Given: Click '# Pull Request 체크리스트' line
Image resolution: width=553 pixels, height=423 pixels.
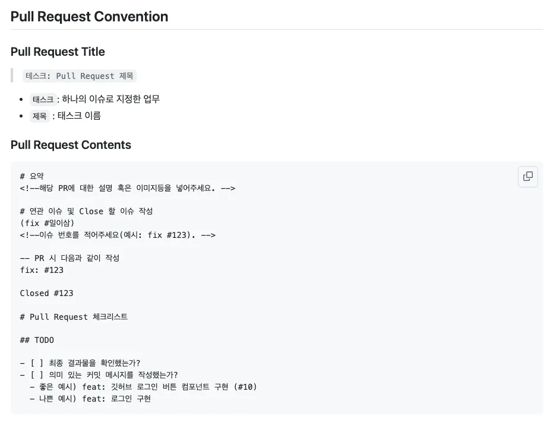Looking at the screenshot, I should 74,317.
